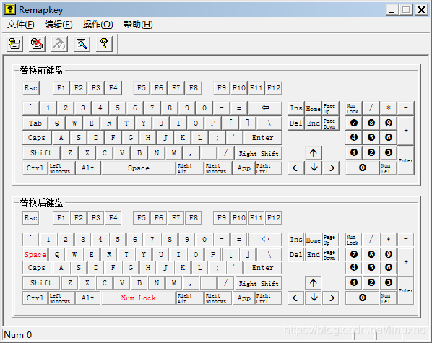Click the numpad Enter key on 替换后键盘
Viewport: 432px width, 343px height.
(x=405, y=290)
